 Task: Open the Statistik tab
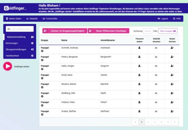click(x=32, y=19)
